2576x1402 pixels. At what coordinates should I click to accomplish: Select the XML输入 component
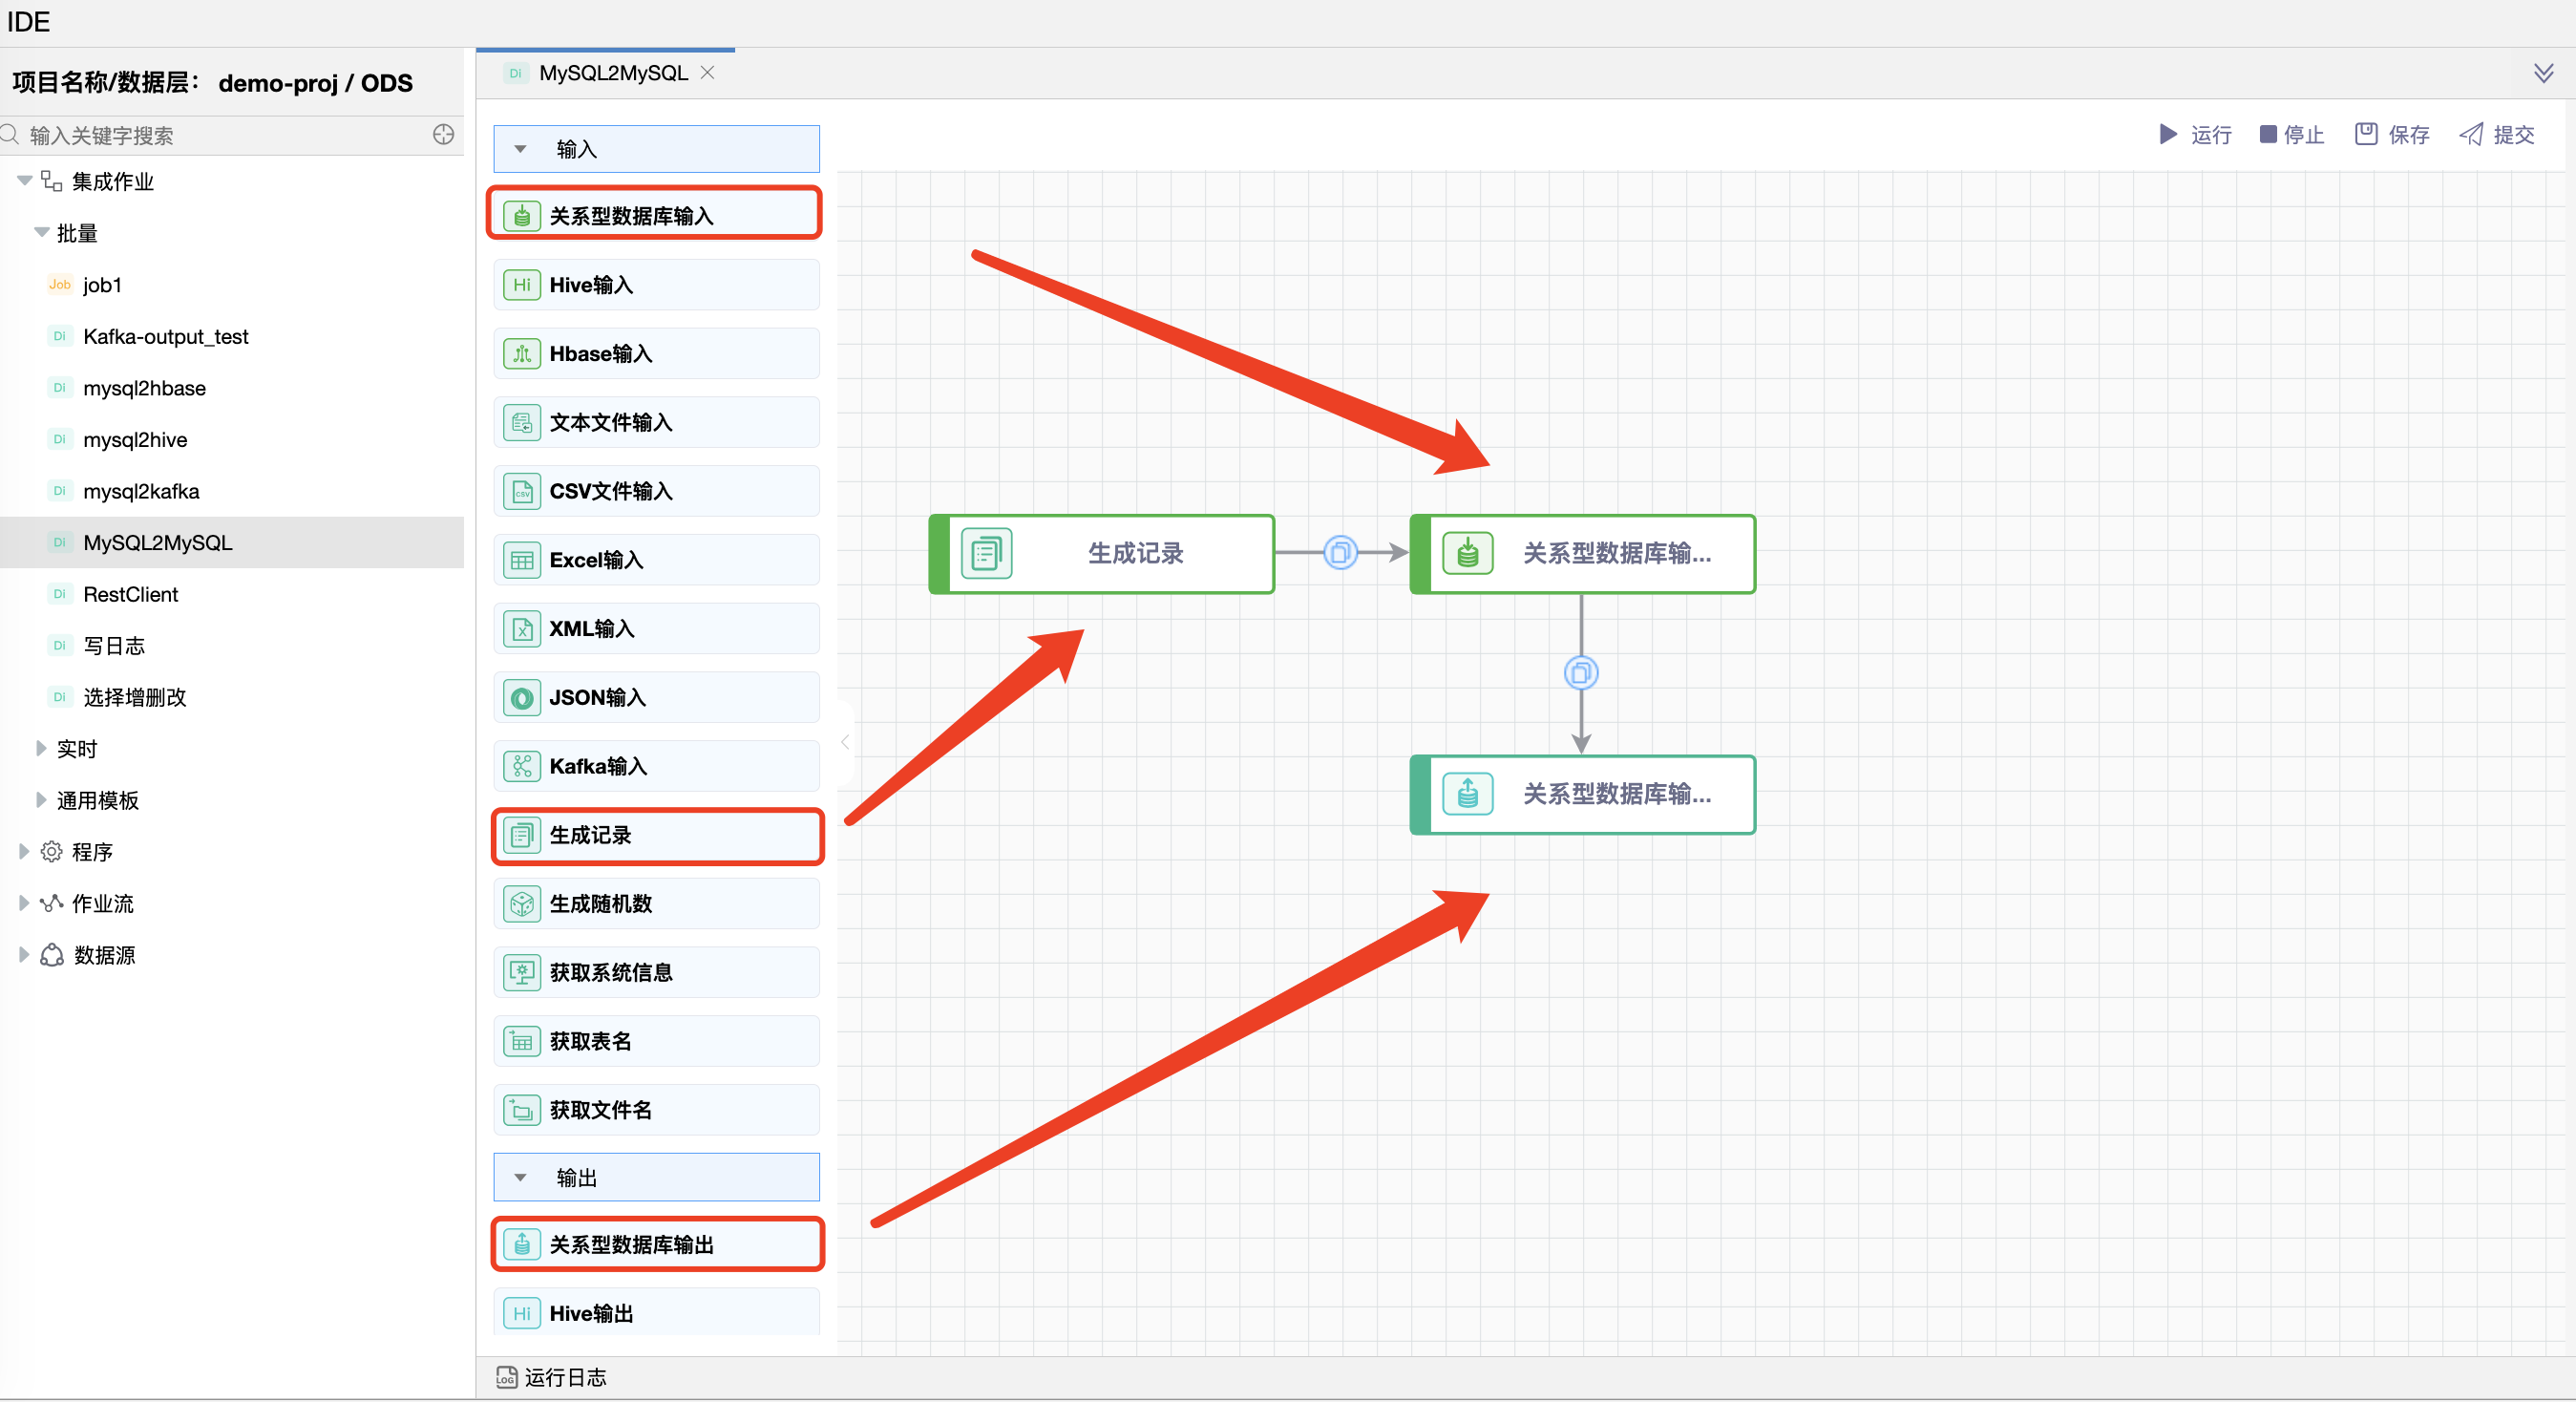pyautogui.click(x=654, y=628)
